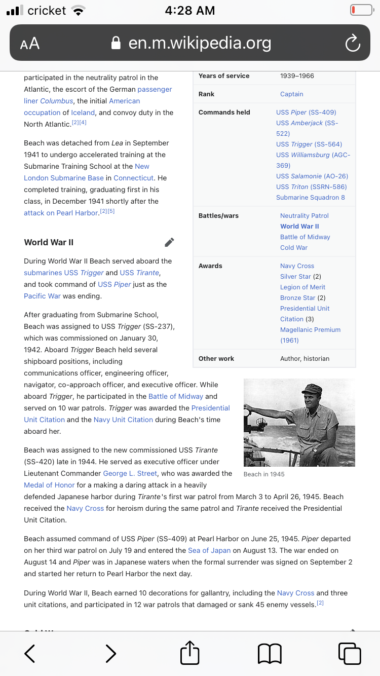Open 'Medal of Honor' link

49,485
